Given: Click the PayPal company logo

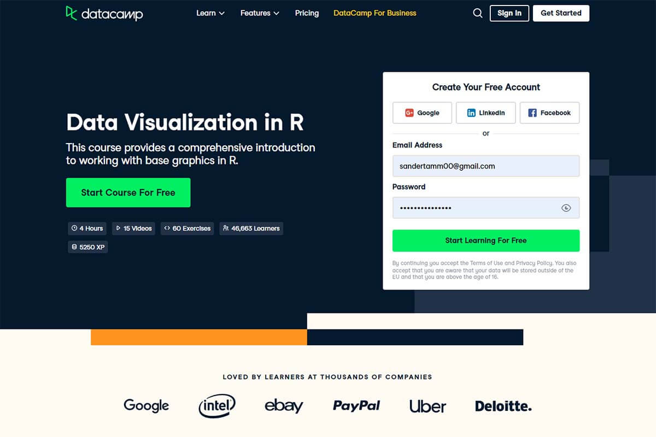Looking at the screenshot, I should [x=356, y=405].
